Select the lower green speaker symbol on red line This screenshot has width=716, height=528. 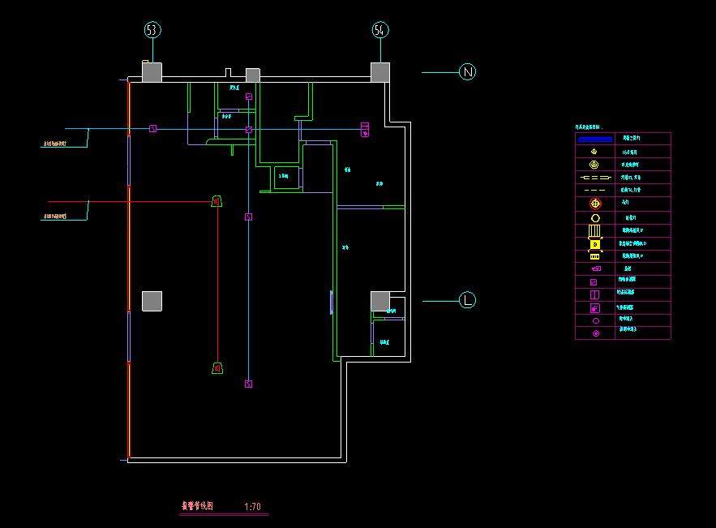[217, 368]
